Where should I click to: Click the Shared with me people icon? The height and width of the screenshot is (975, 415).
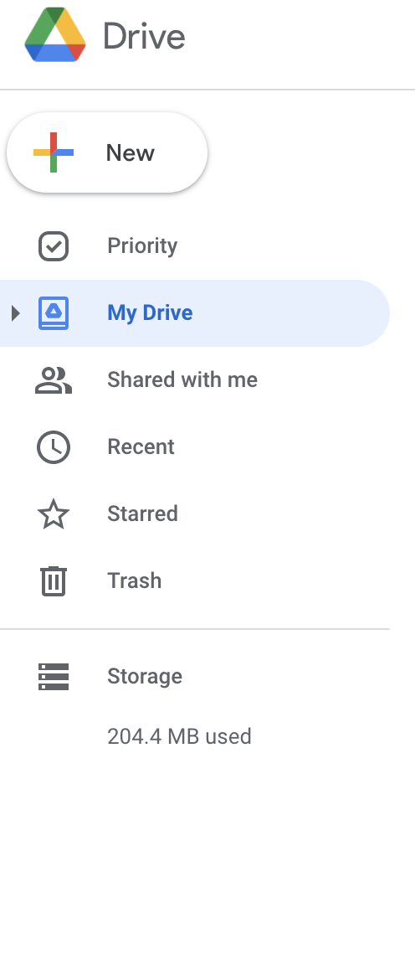[x=54, y=380]
